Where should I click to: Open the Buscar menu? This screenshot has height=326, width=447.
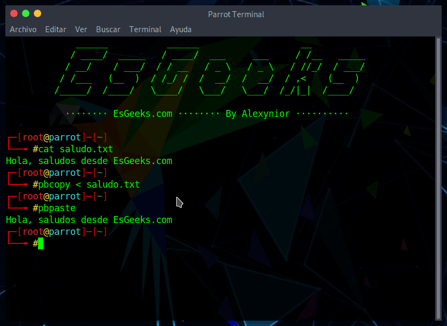108,29
